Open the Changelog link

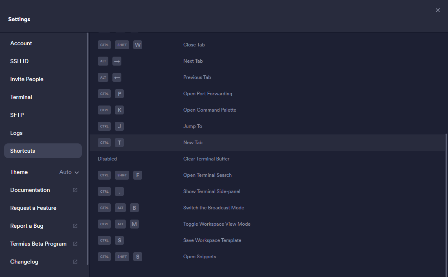[x=43, y=262]
